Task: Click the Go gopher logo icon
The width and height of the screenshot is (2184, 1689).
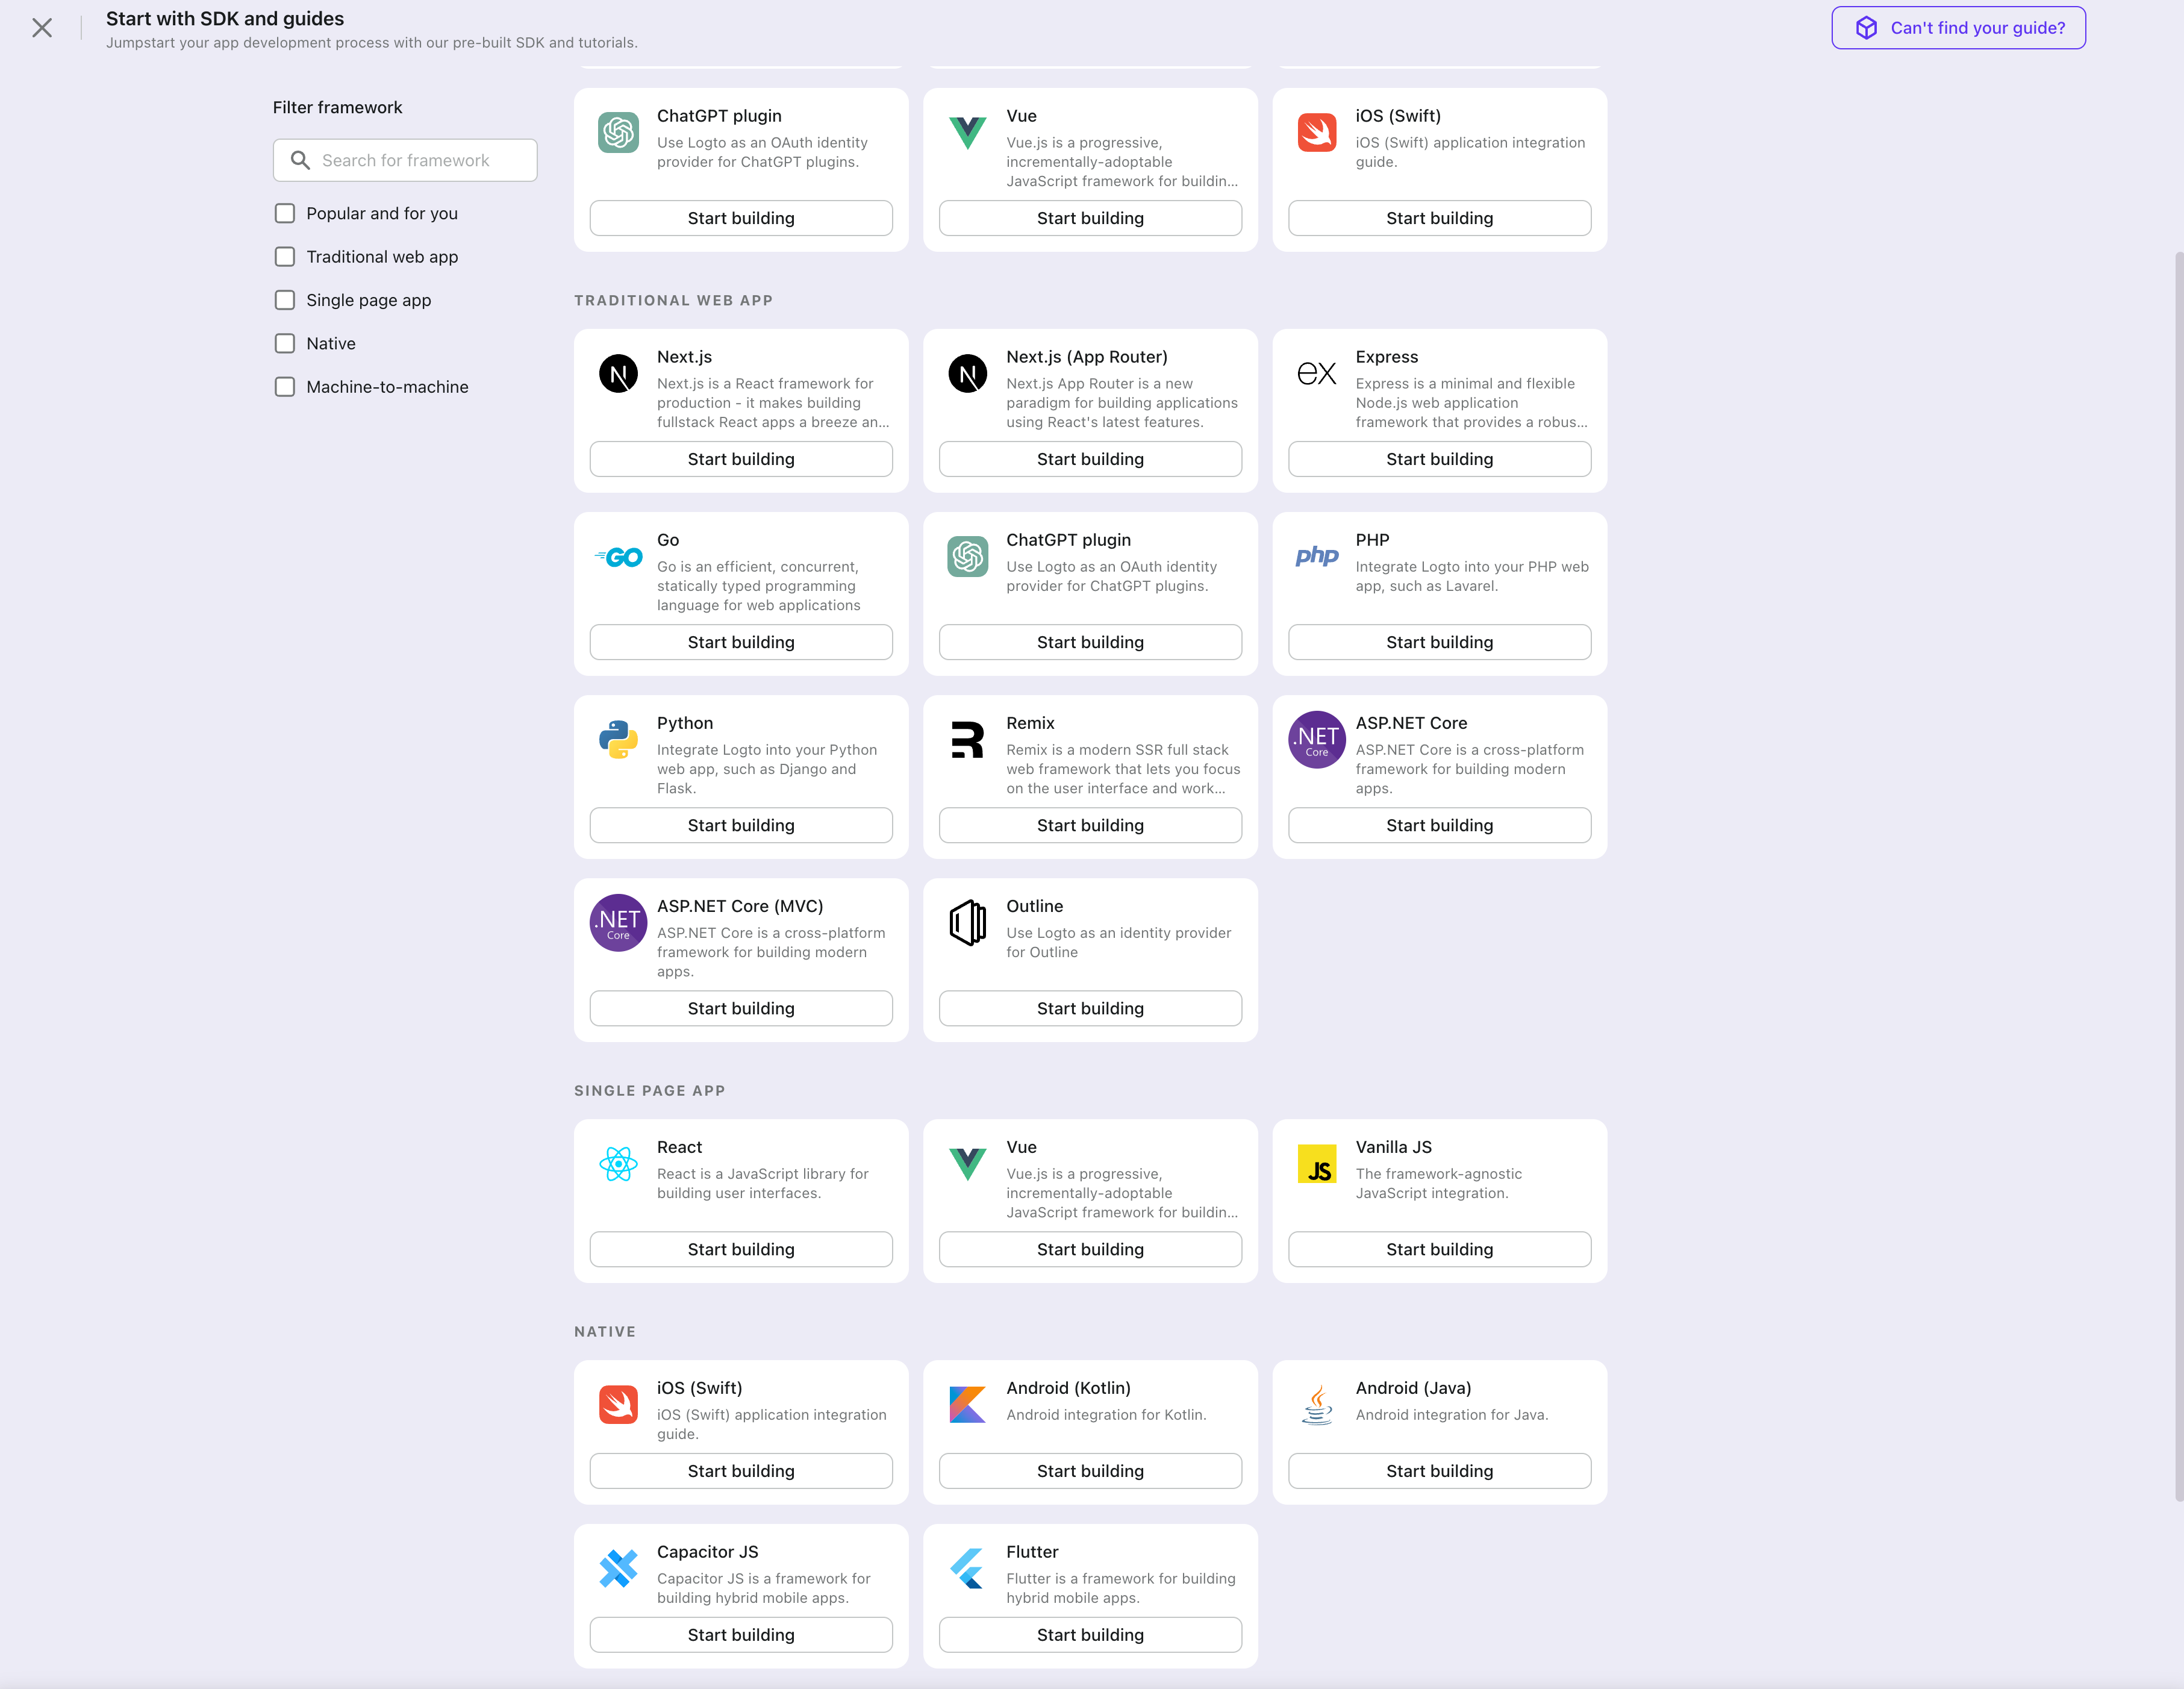Action: pos(618,557)
